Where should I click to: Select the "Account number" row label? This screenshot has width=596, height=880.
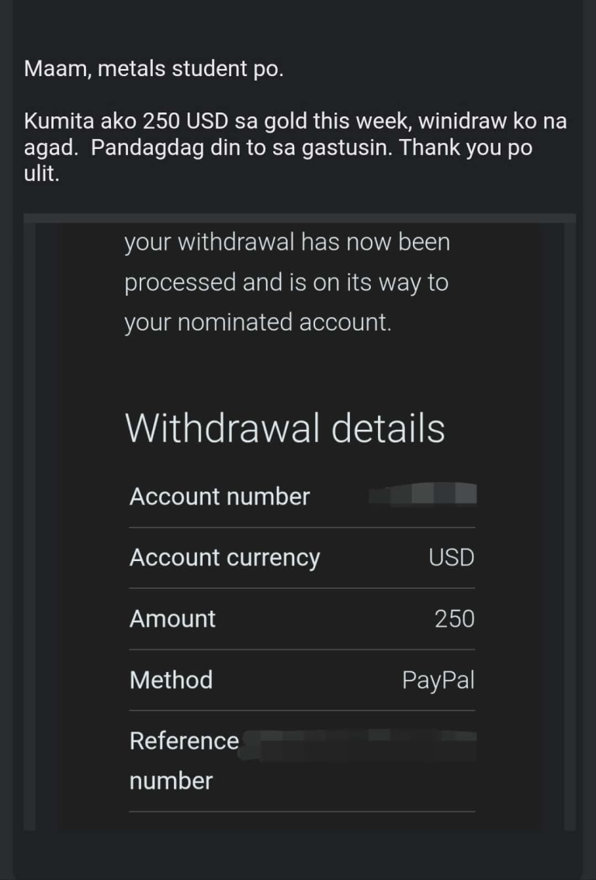pyautogui.click(x=220, y=497)
